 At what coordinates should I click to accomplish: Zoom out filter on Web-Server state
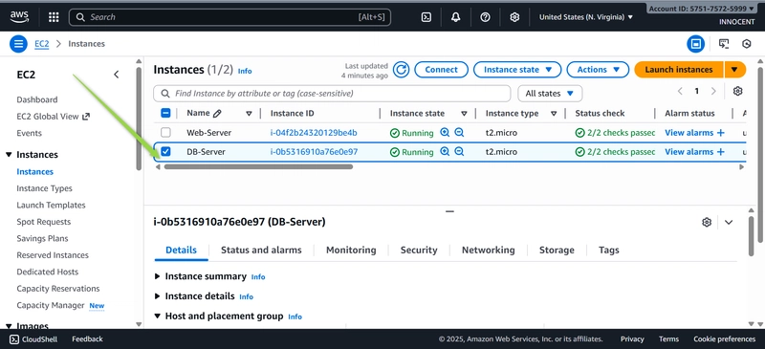[459, 132]
